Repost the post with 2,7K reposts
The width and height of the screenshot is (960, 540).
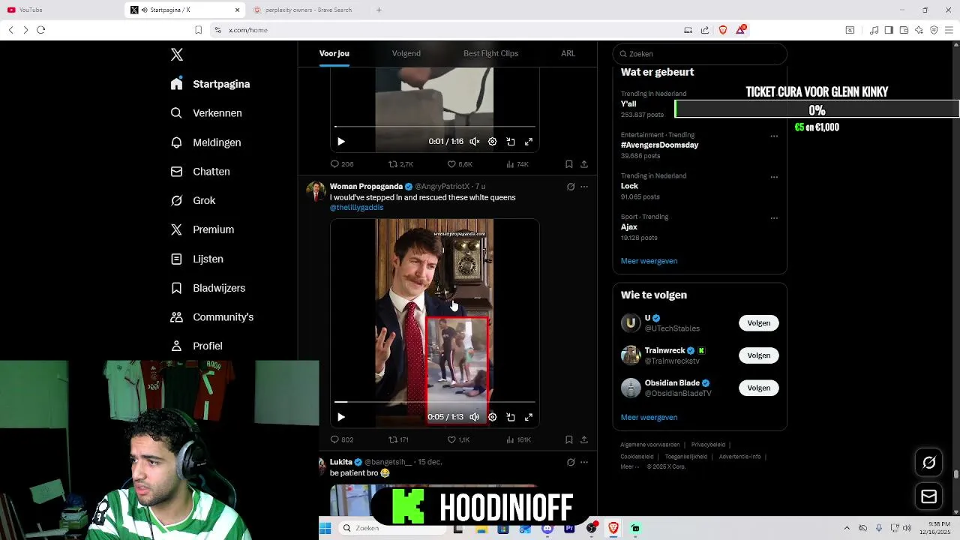tap(400, 164)
